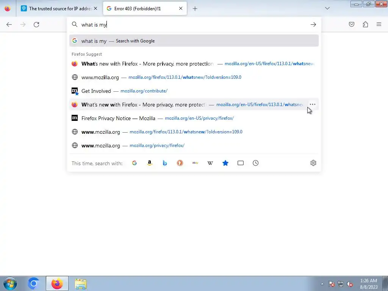Open the Action Center flag icon
388x291 pixels.
332,284
